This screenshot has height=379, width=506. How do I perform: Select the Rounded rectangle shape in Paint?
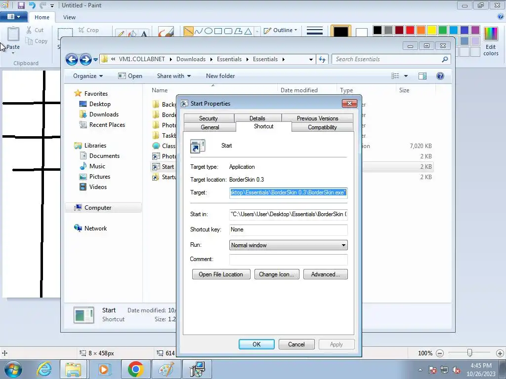[x=228, y=31]
